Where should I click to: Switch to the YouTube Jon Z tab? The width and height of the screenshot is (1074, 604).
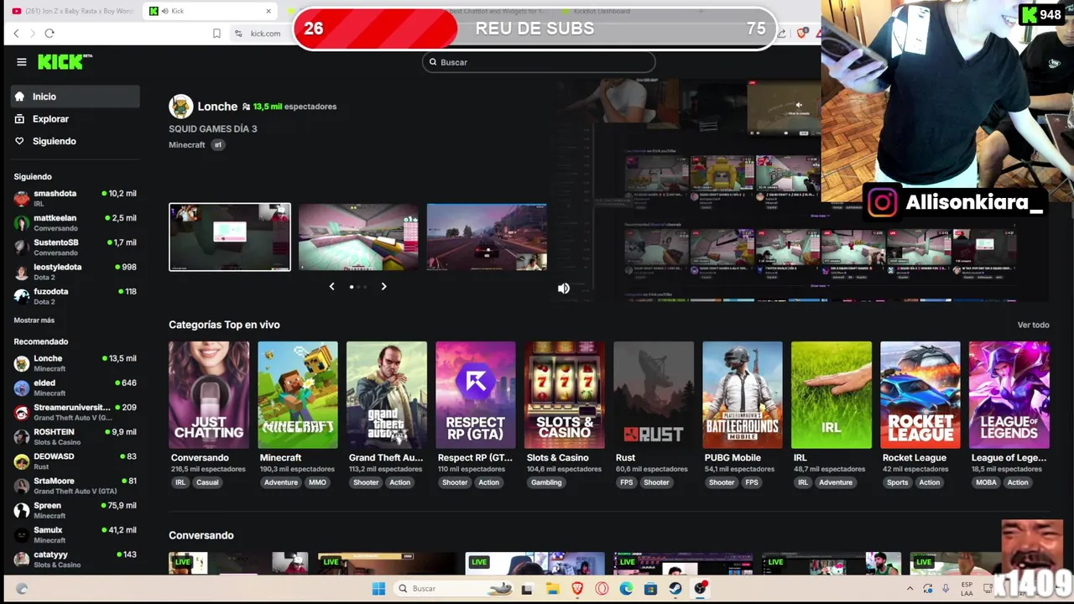pyautogui.click(x=73, y=11)
